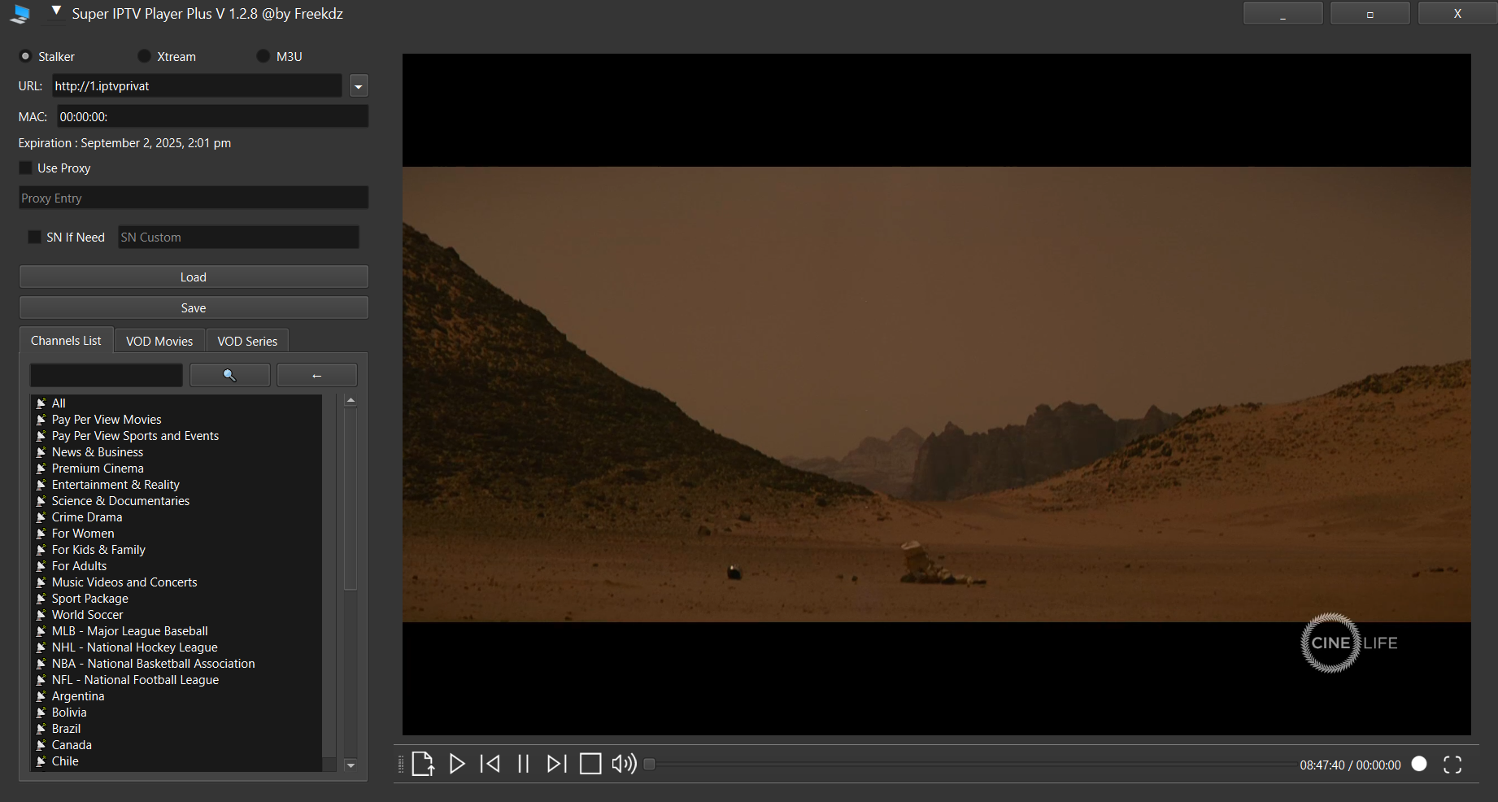This screenshot has width=1498, height=802.
Task: Select the World Soccer category
Action: 176,615
